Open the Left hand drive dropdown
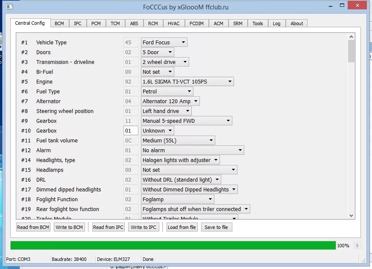Image resolution: width=372 pixels, height=269 pixels. click(x=166, y=111)
